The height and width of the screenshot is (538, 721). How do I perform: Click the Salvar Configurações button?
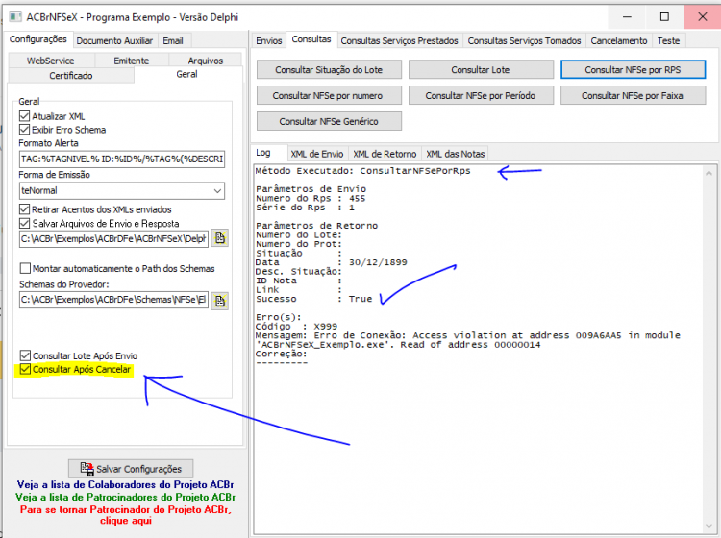131,469
